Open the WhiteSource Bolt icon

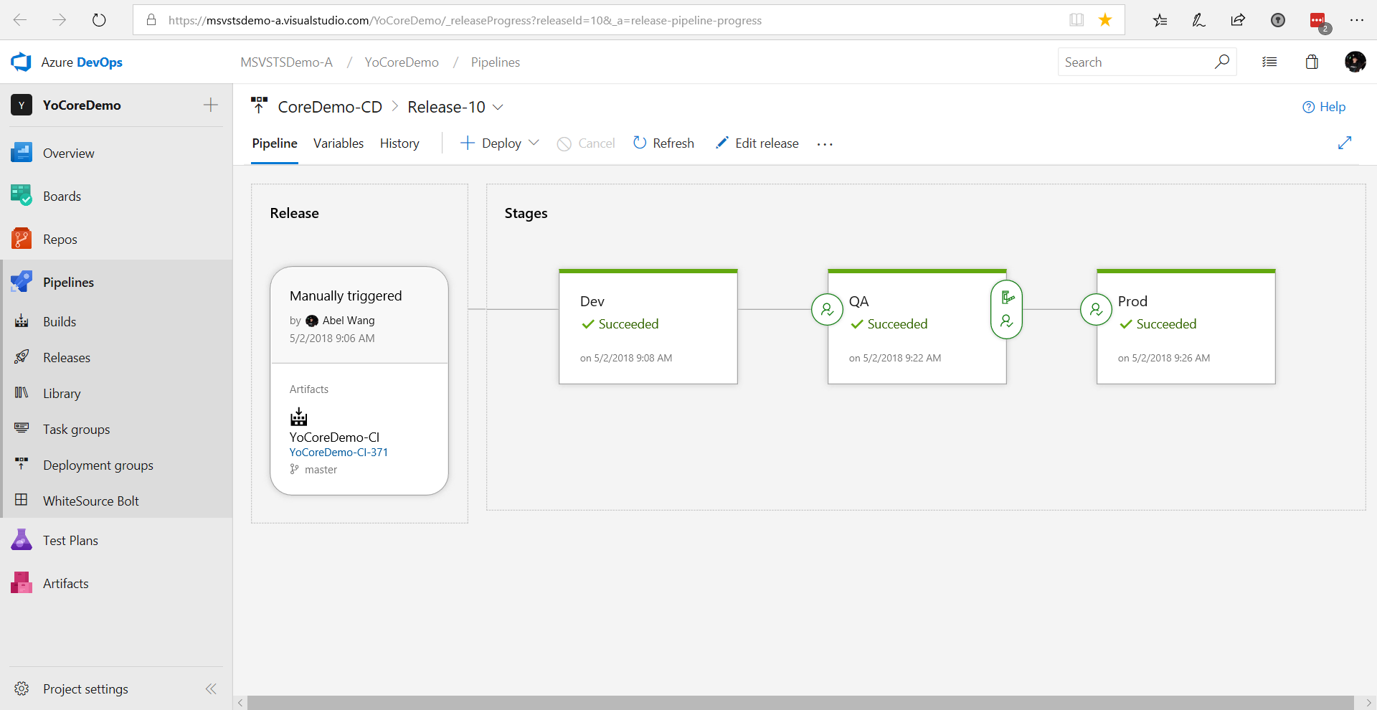pos(22,501)
